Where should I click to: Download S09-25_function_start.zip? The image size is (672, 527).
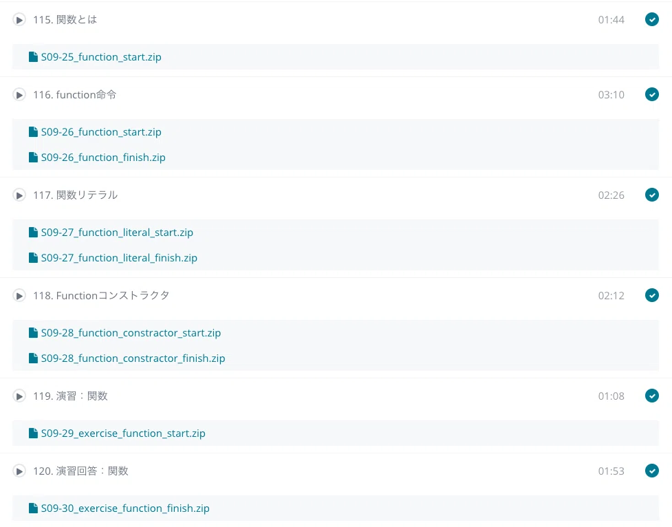(101, 57)
